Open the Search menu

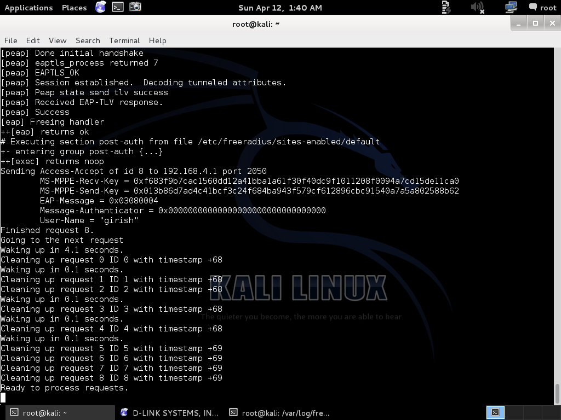[x=88, y=40]
